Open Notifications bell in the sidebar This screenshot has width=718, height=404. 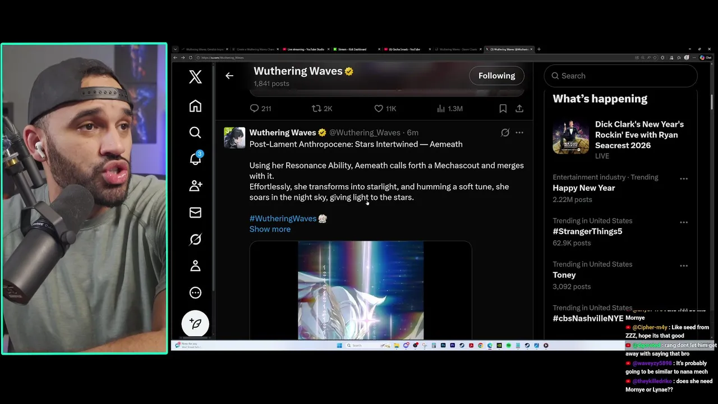point(195,159)
